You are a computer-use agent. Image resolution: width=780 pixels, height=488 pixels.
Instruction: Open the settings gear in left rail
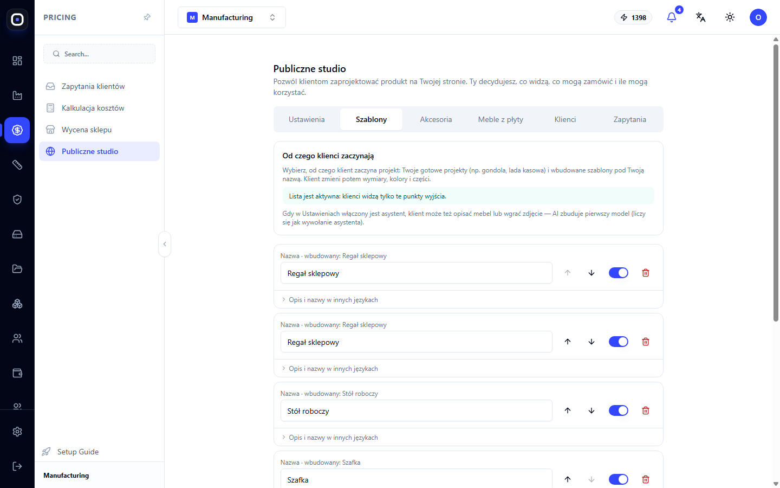(17, 432)
